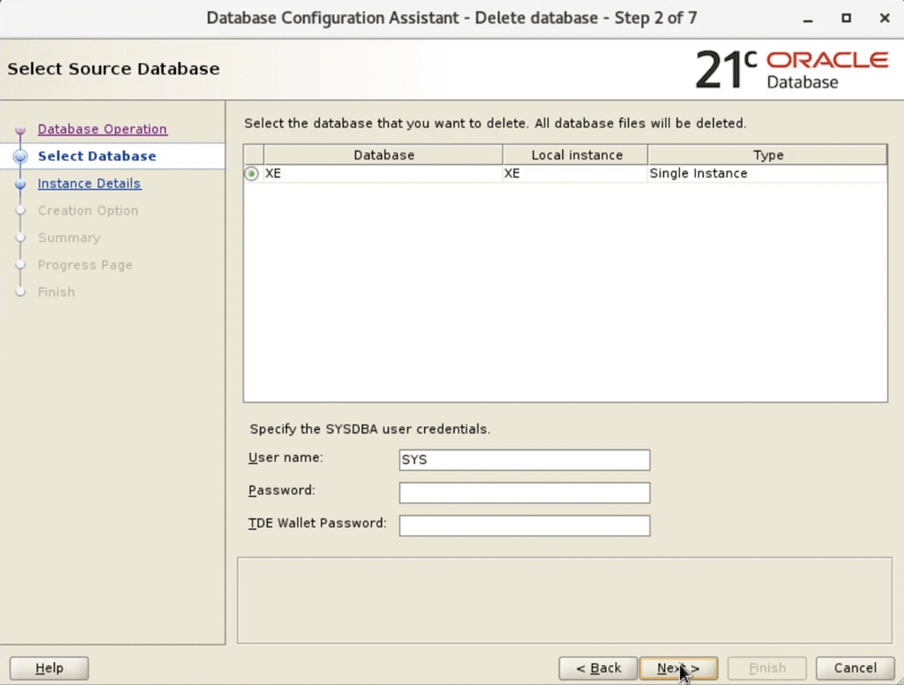Click the Type column header
Screen dimensions: 904x685
767,155
